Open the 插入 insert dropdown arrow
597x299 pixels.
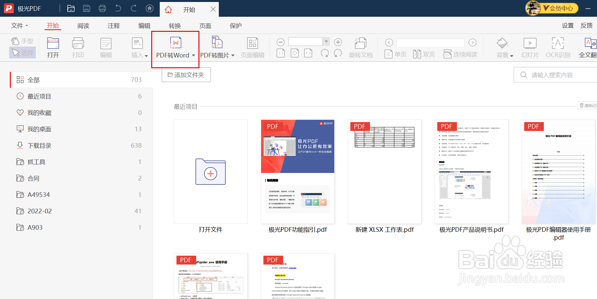point(146,55)
